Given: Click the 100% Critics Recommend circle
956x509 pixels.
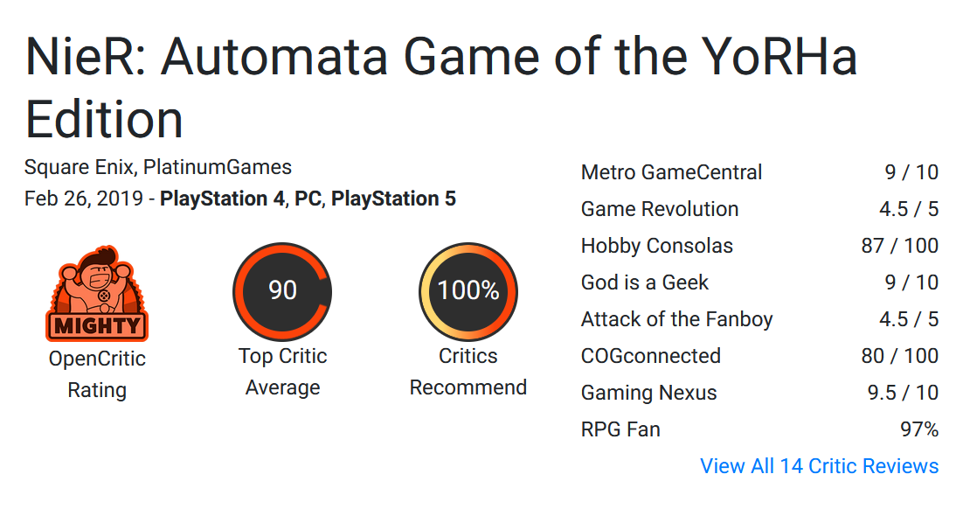Looking at the screenshot, I should (468, 292).
